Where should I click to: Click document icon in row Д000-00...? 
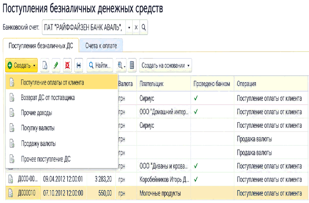[x=11, y=179]
